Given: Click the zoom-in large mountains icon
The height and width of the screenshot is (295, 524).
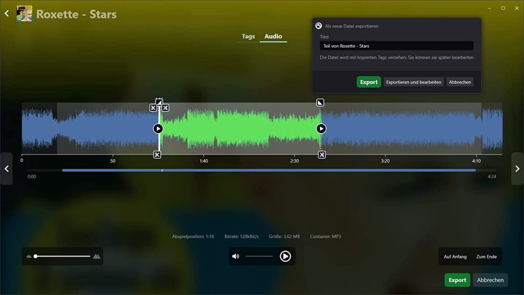Looking at the screenshot, I should [x=97, y=256].
